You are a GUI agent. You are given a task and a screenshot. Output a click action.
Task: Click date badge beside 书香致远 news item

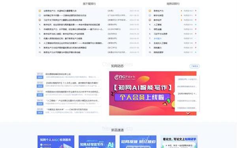40,111
